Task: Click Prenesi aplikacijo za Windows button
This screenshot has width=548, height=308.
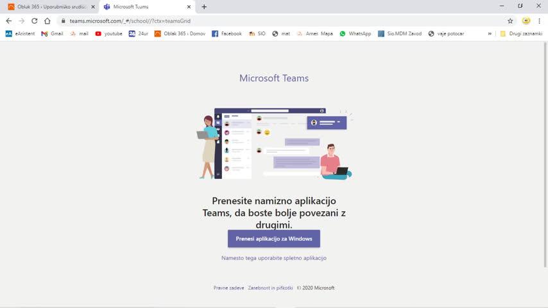Action: (274, 239)
